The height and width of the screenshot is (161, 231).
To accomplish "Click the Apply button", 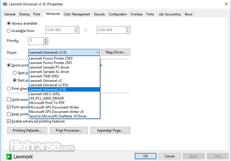I will [194, 156].
